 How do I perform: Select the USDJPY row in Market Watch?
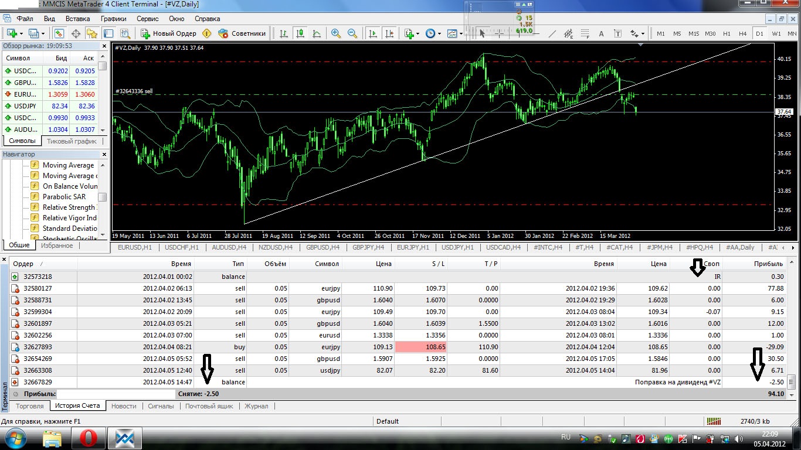click(49, 106)
